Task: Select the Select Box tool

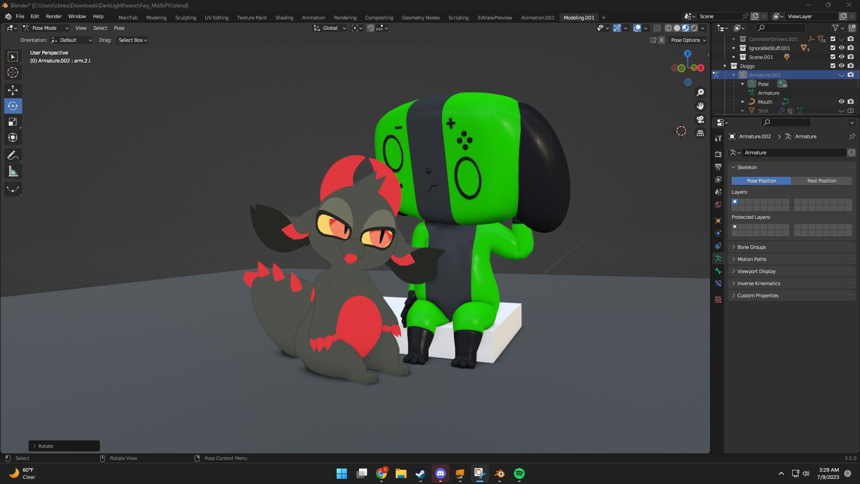Action: pyautogui.click(x=12, y=56)
